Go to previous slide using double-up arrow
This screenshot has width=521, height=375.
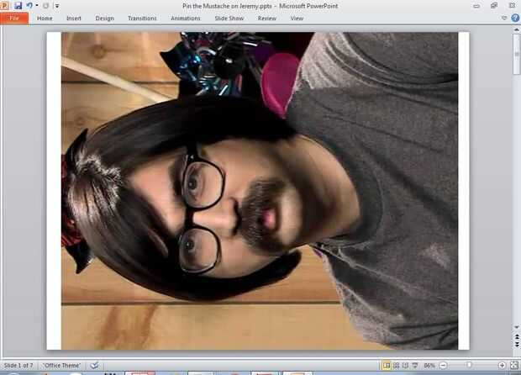tap(517, 337)
